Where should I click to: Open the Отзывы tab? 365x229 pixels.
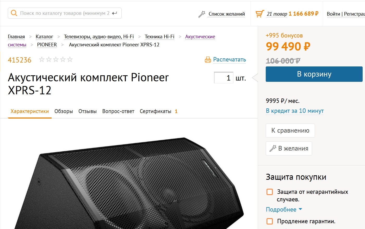click(x=88, y=111)
